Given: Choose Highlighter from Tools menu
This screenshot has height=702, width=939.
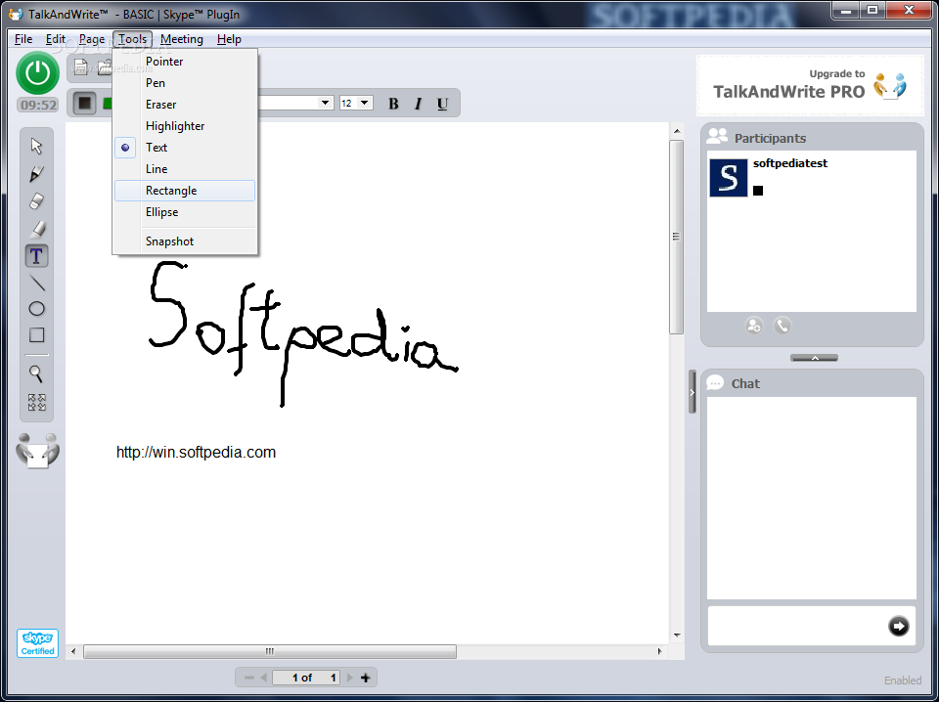Looking at the screenshot, I should [185, 126].
